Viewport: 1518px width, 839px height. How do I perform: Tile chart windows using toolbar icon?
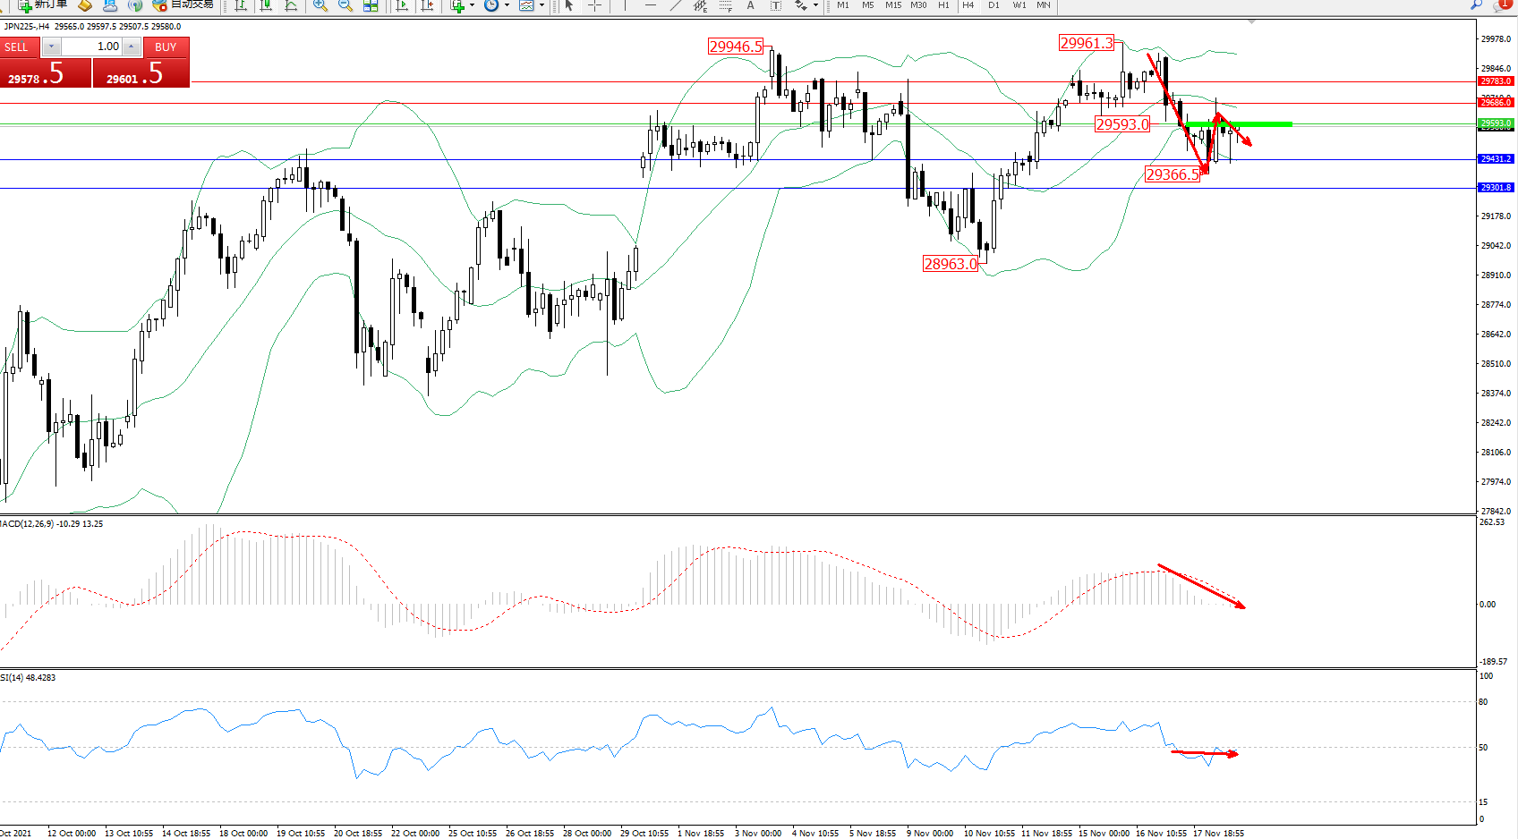click(x=371, y=6)
